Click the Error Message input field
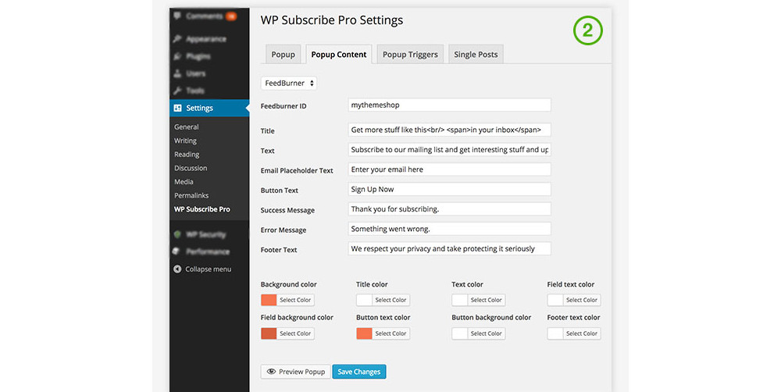 tap(449, 229)
